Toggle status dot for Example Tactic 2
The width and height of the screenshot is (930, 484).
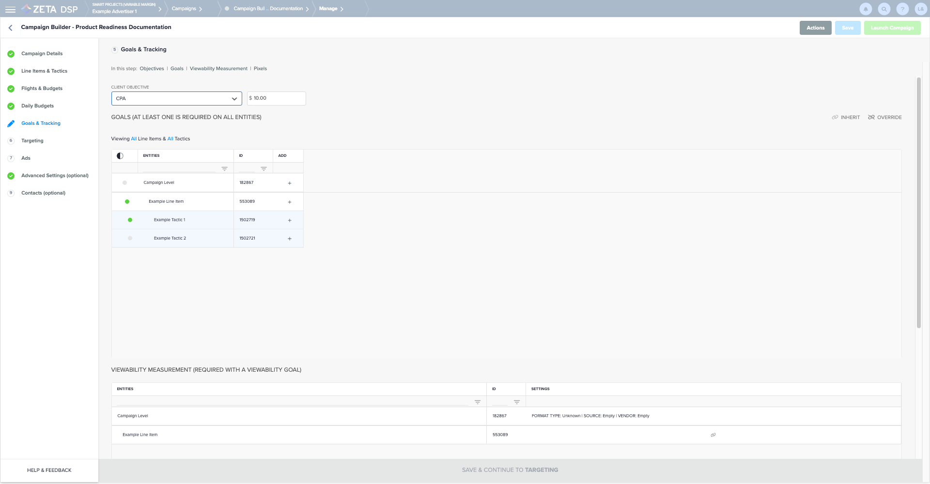pyautogui.click(x=130, y=238)
